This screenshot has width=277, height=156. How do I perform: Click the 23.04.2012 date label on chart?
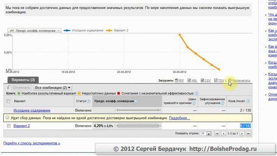point(124,72)
